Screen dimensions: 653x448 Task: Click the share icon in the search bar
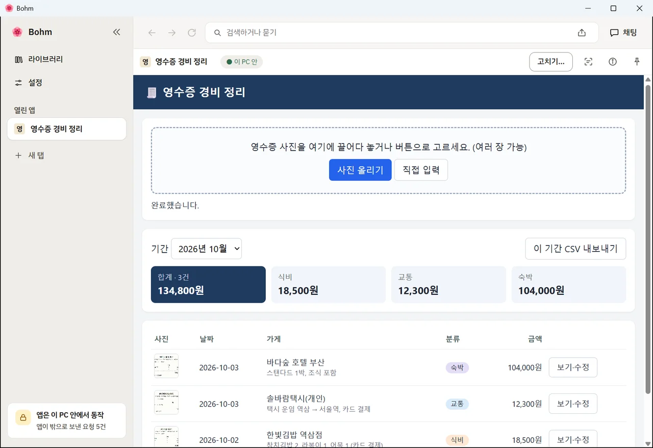pos(582,33)
